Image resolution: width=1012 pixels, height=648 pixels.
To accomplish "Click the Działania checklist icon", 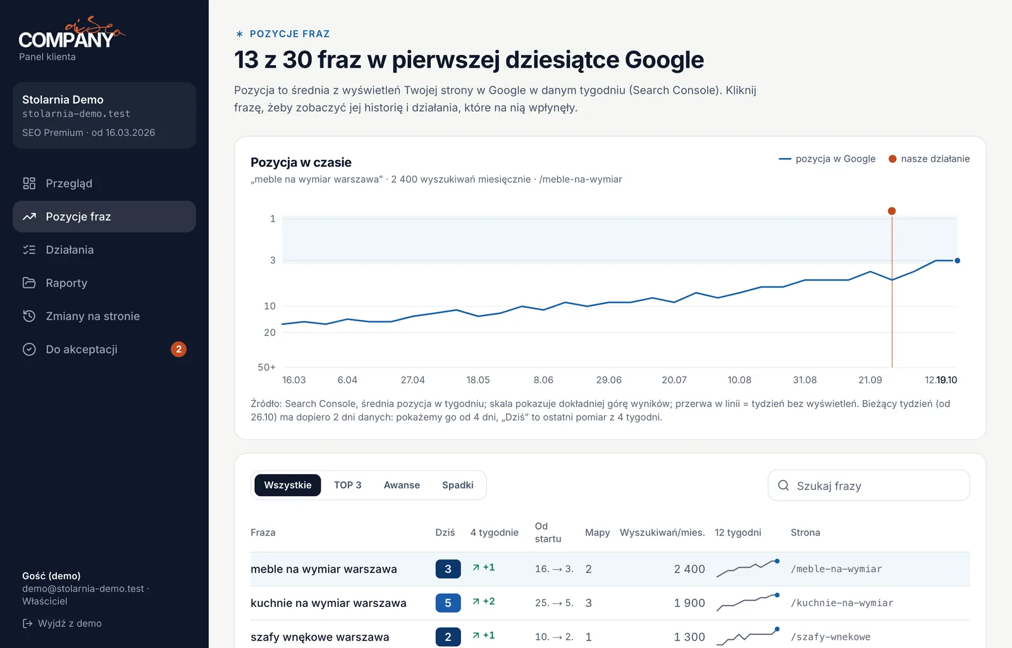I will pos(29,250).
